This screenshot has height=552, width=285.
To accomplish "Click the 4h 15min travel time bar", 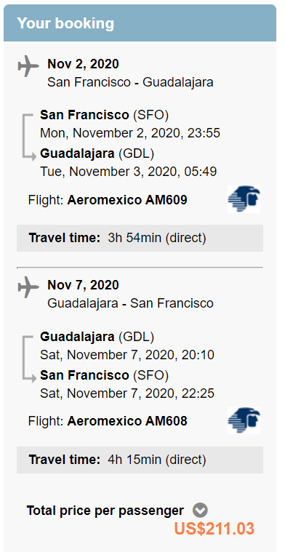I will coord(140,460).
